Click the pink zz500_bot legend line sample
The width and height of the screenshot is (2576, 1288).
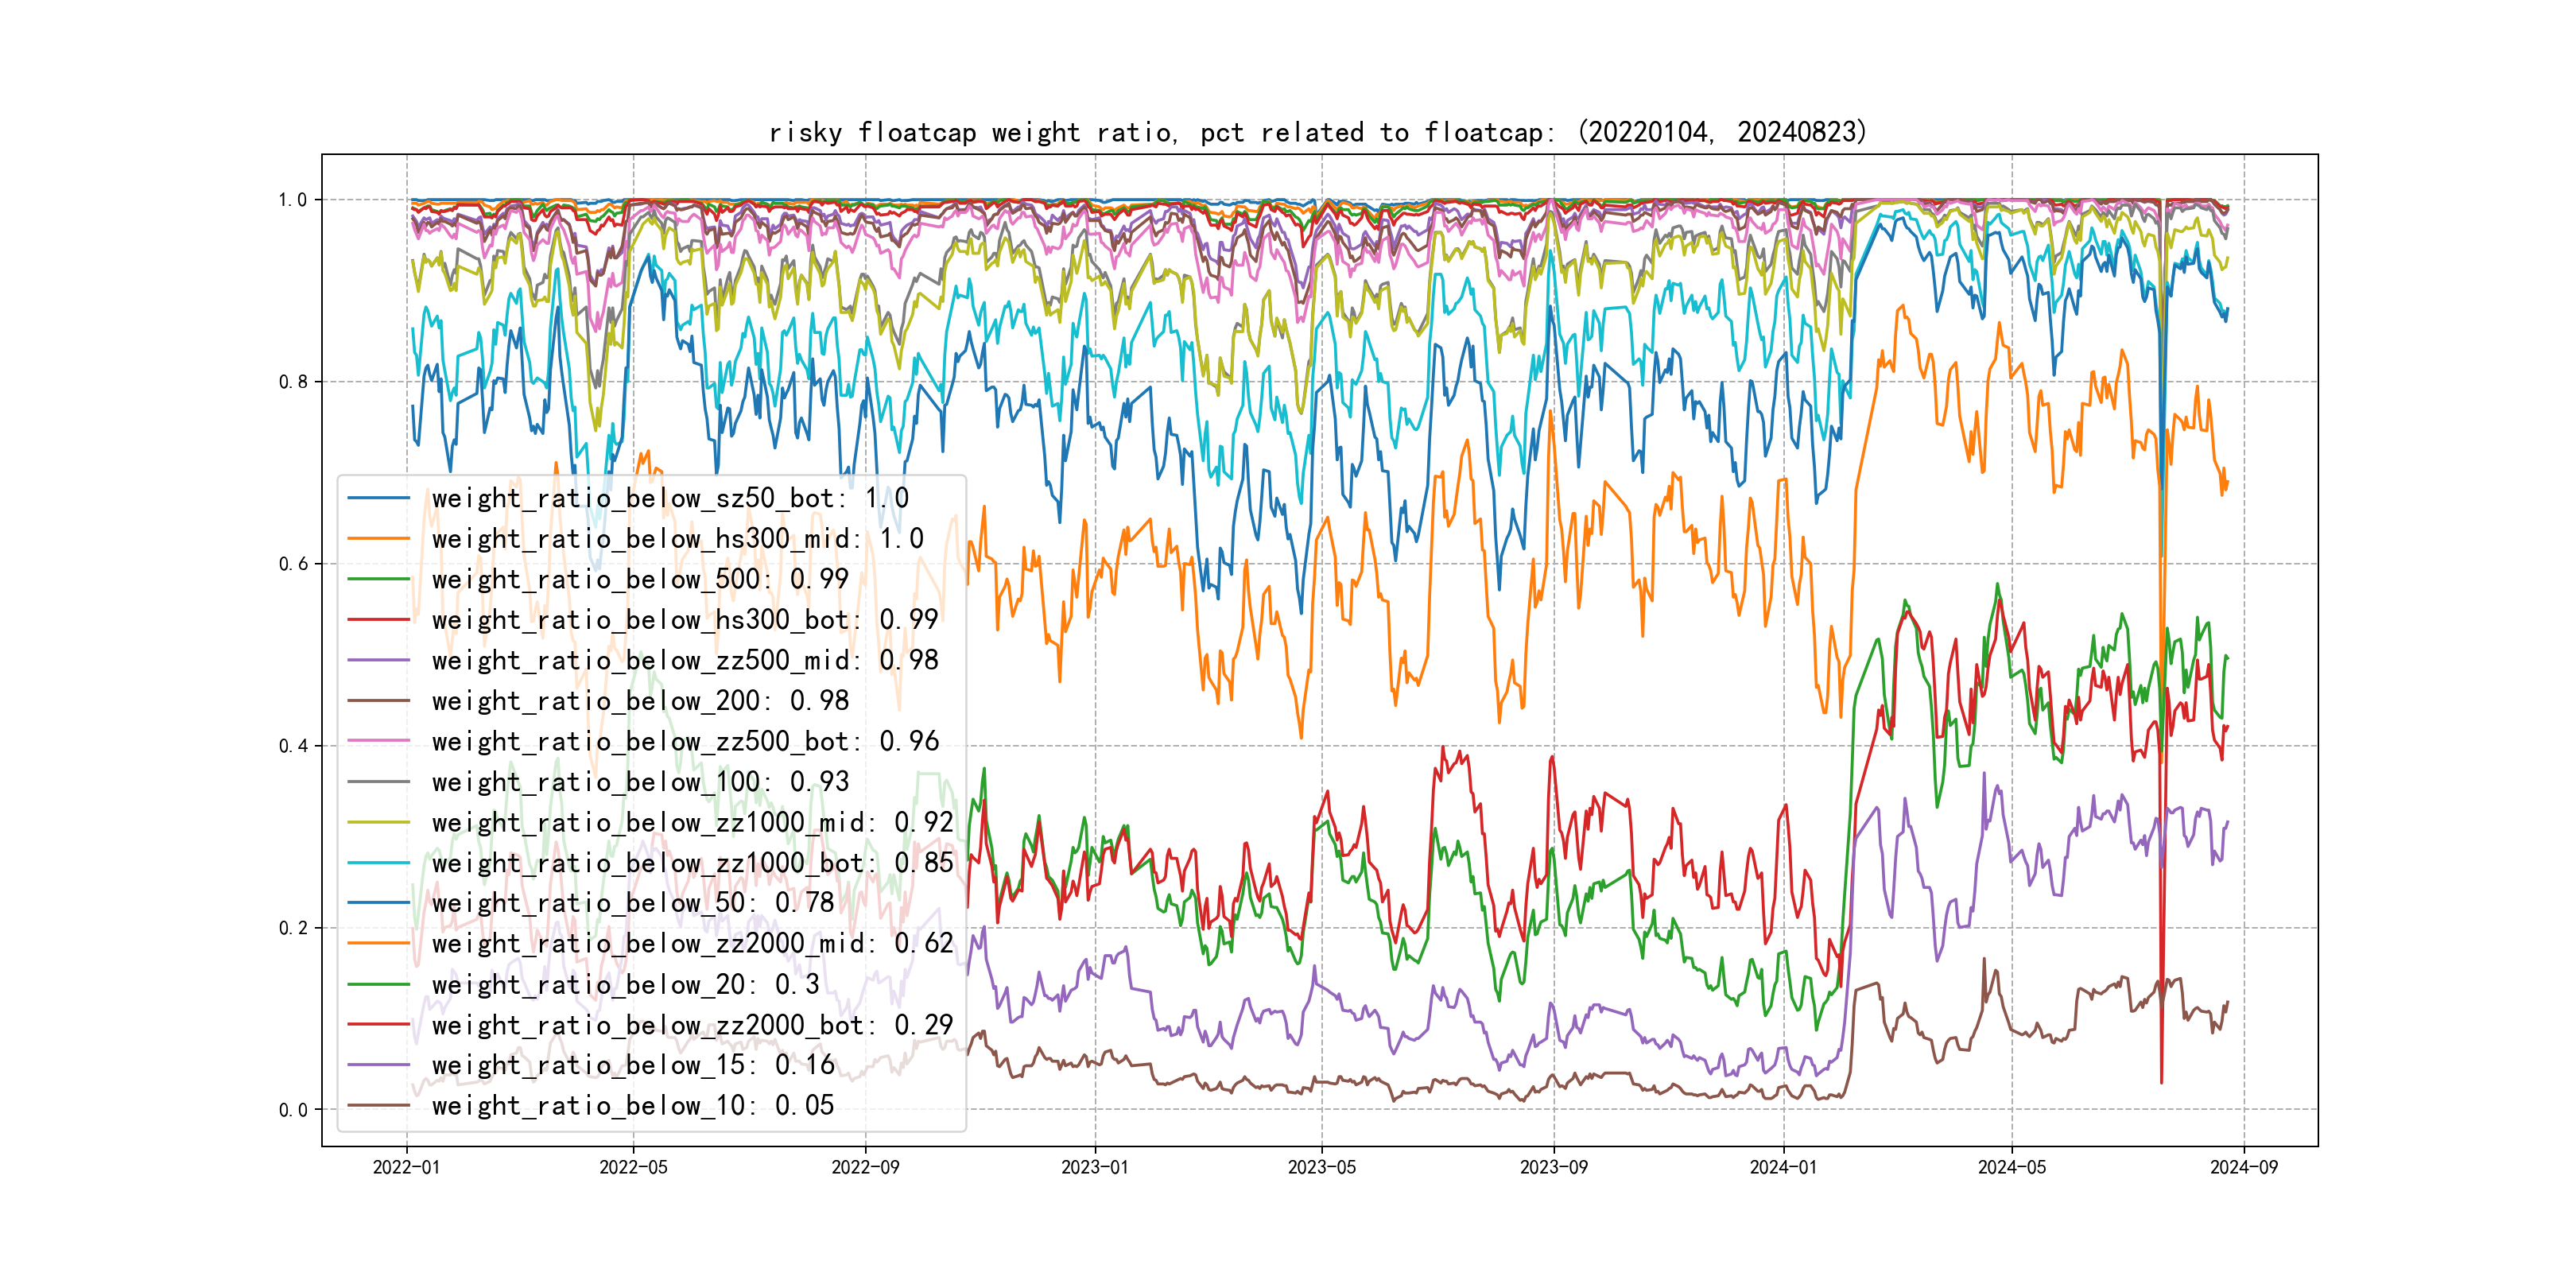pyautogui.click(x=378, y=741)
